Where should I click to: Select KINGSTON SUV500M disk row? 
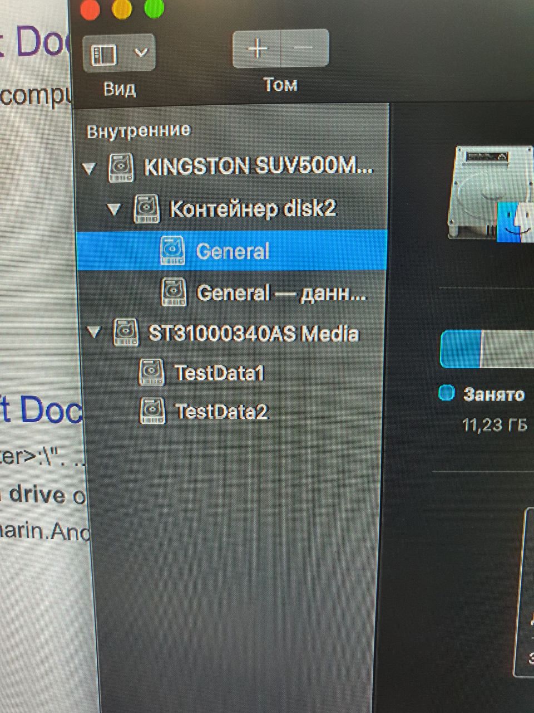click(x=232, y=167)
